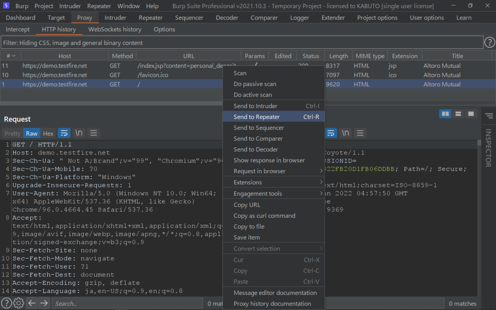The image size is (496, 310).
Task: Select Do passive scan entry
Action: tap(274, 84)
